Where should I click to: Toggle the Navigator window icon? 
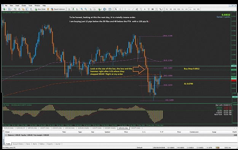[23, 9]
